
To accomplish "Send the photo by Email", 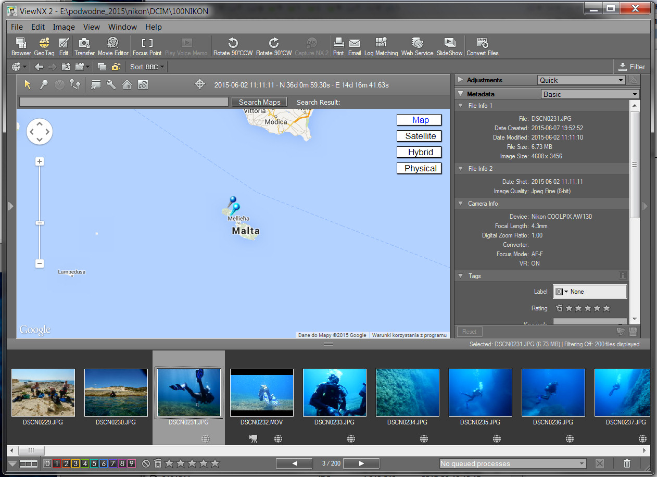I will click(x=355, y=46).
